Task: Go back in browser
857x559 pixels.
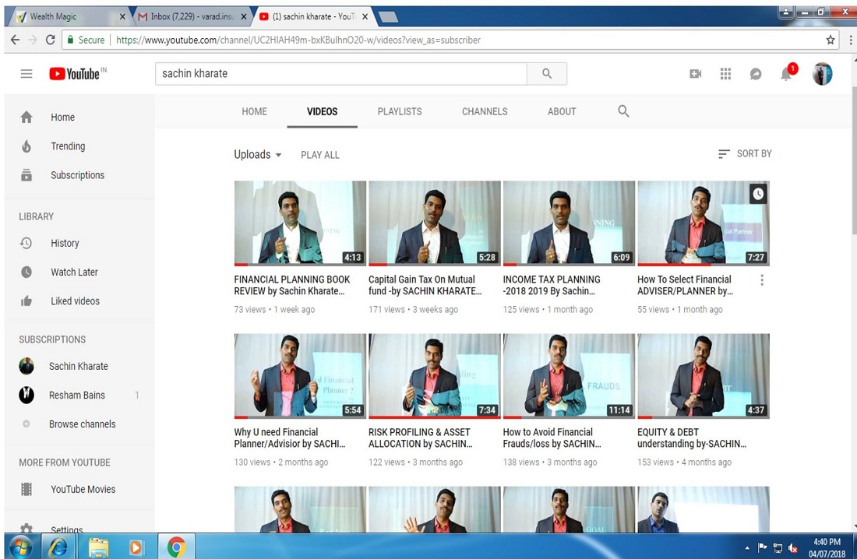Action: coord(16,40)
